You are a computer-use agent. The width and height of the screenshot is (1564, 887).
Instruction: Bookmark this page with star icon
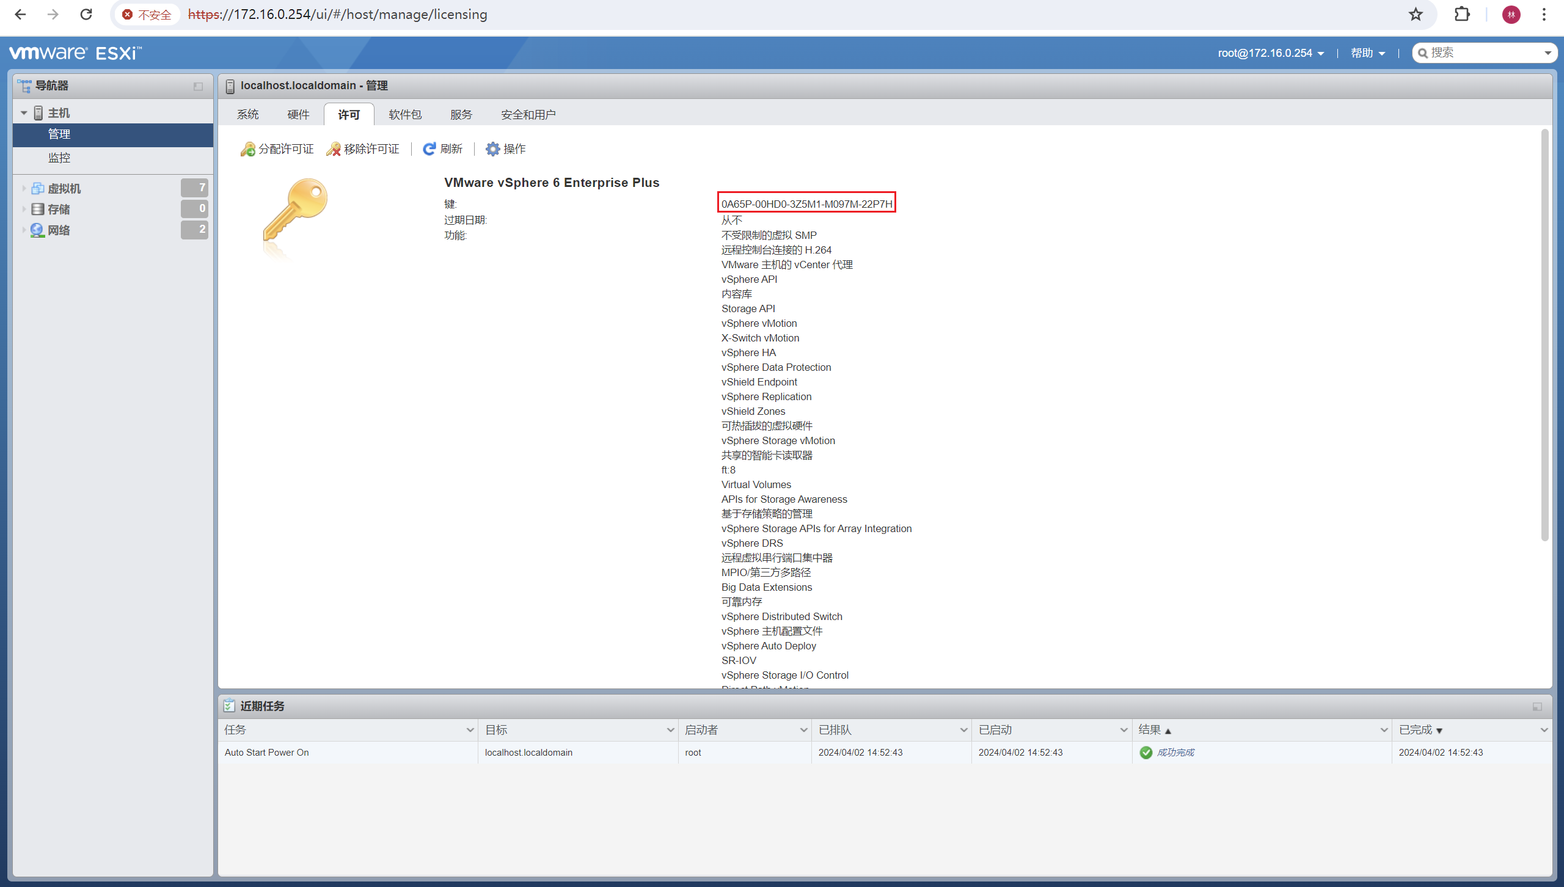tap(1416, 14)
